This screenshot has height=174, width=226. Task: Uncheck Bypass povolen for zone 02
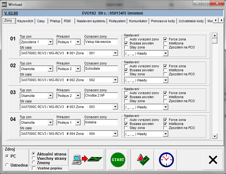click(x=126, y=70)
